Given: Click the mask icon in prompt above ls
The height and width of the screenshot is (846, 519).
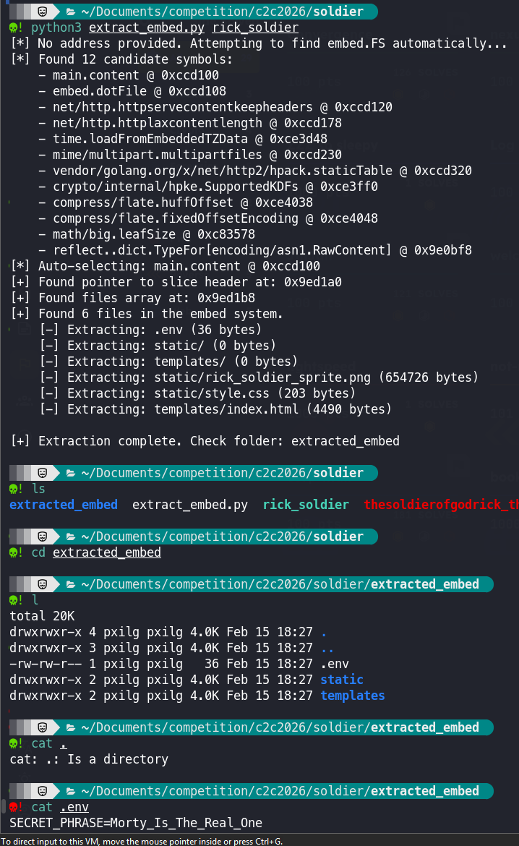Looking at the screenshot, I should tap(43, 473).
